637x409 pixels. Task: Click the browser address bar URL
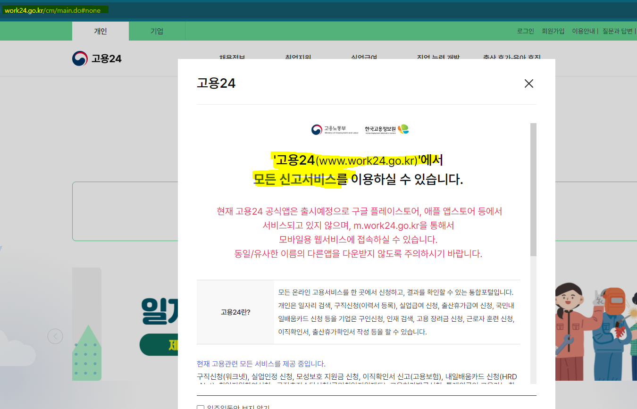53,10
